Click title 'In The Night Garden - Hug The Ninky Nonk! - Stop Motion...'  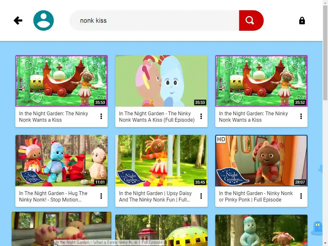(x=53, y=196)
